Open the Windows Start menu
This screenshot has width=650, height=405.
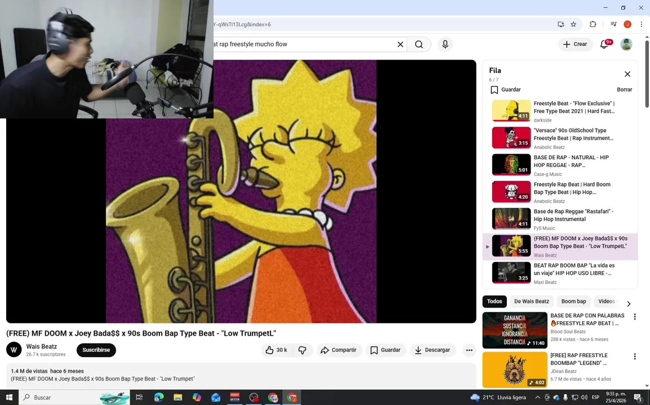(9, 398)
